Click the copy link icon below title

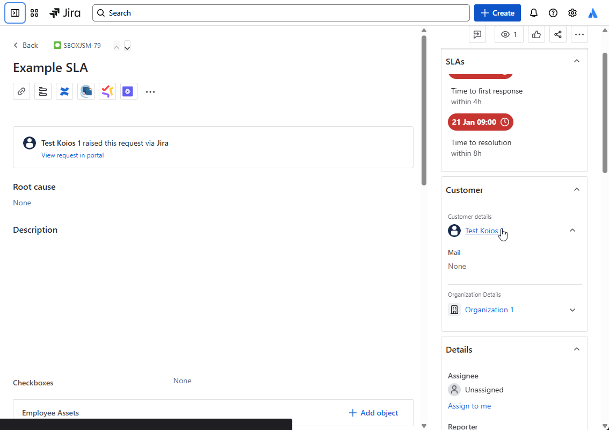point(21,92)
